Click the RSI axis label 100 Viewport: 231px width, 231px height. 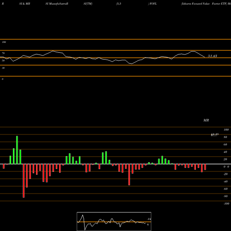(4, 42)
